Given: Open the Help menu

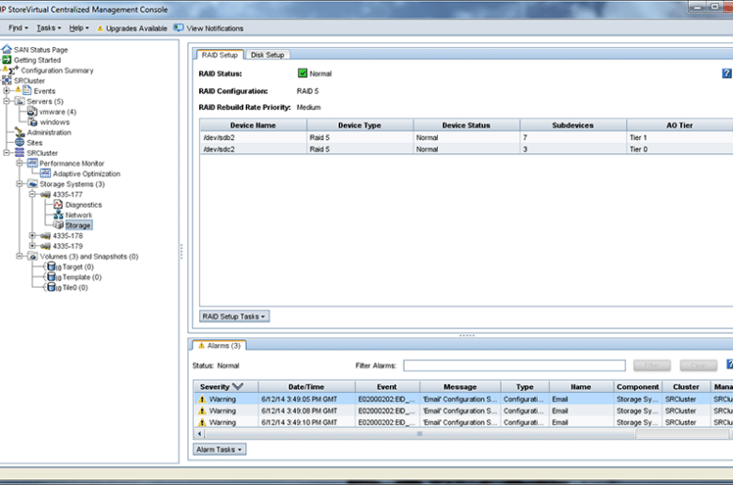Looking at the screenshot, I should [79, 28].
